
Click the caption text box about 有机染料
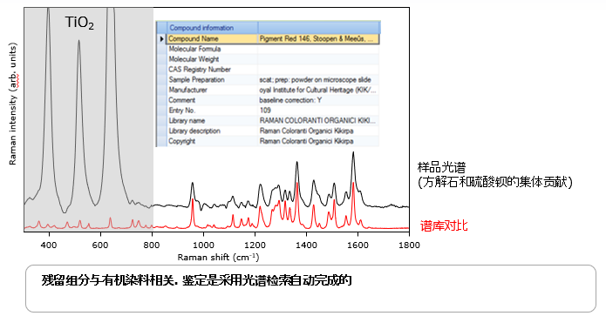[310, 289]
